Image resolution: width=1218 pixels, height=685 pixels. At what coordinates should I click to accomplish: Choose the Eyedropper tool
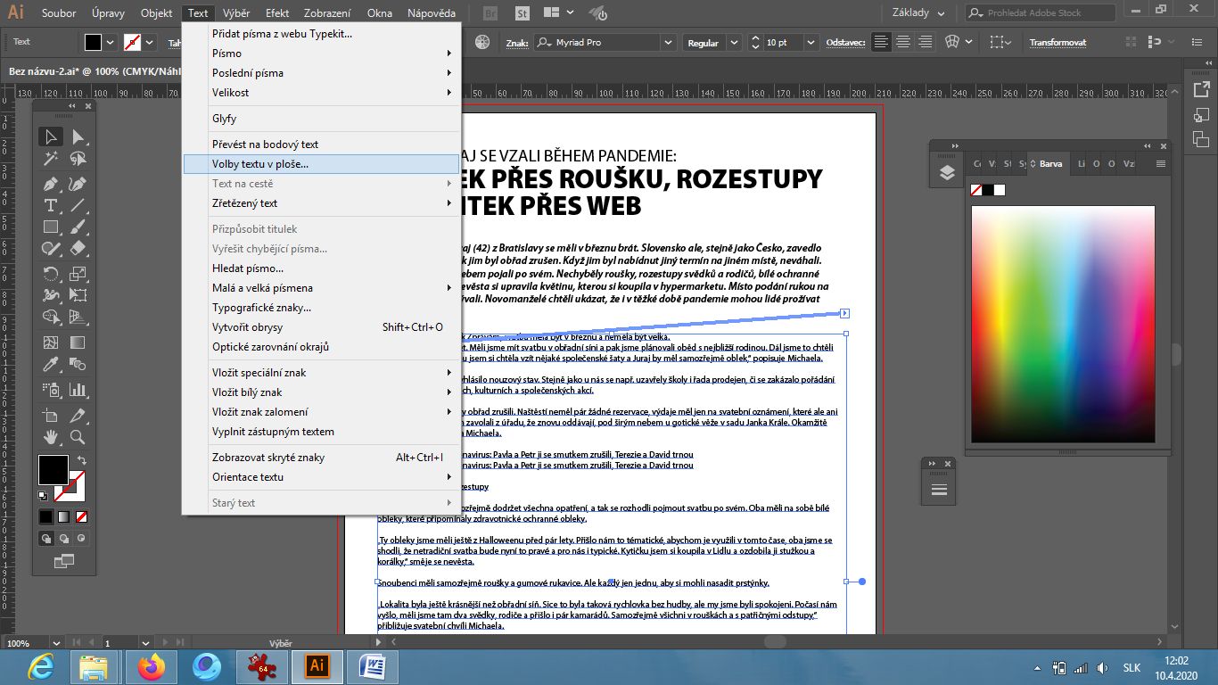[51, 365]
